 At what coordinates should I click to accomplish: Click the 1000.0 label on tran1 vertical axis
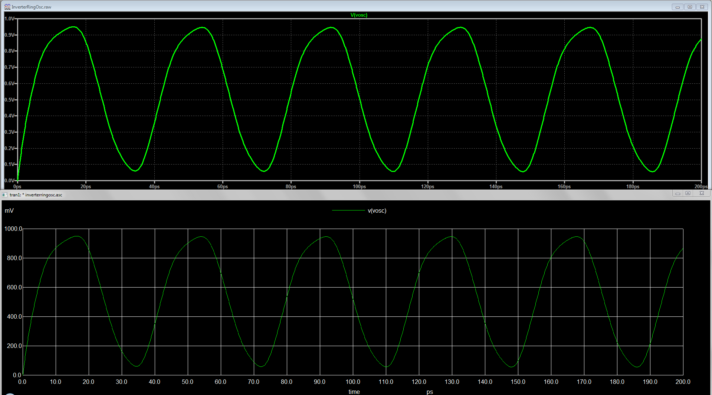pyautogui.click(x=13, y=229)
